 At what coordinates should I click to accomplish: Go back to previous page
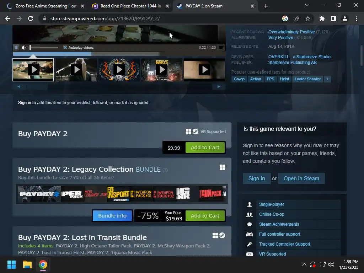[x=8, y=18]
